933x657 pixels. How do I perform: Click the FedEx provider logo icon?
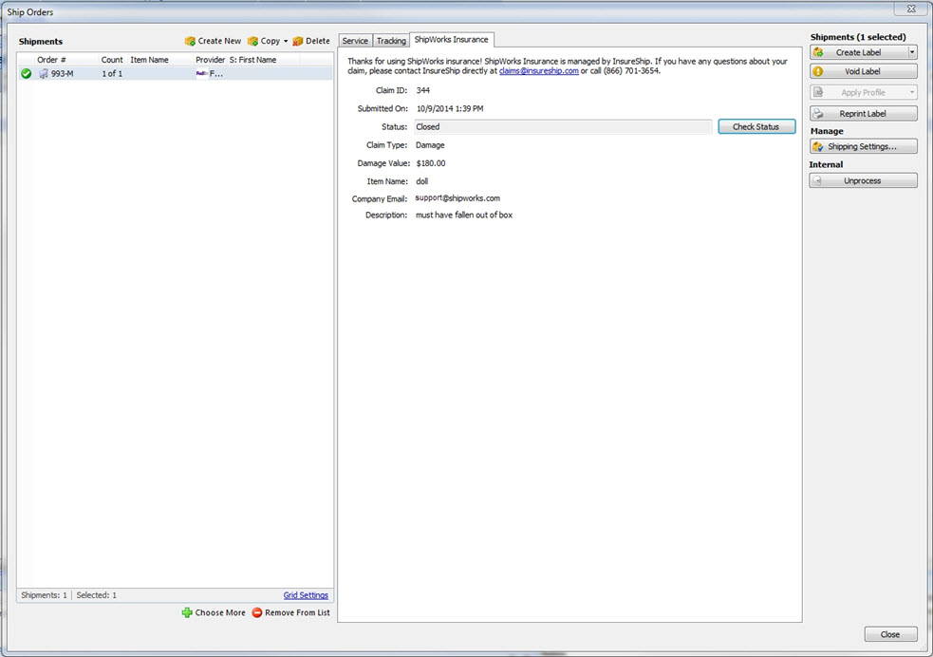pyautogui.click(x=202, y=74)
